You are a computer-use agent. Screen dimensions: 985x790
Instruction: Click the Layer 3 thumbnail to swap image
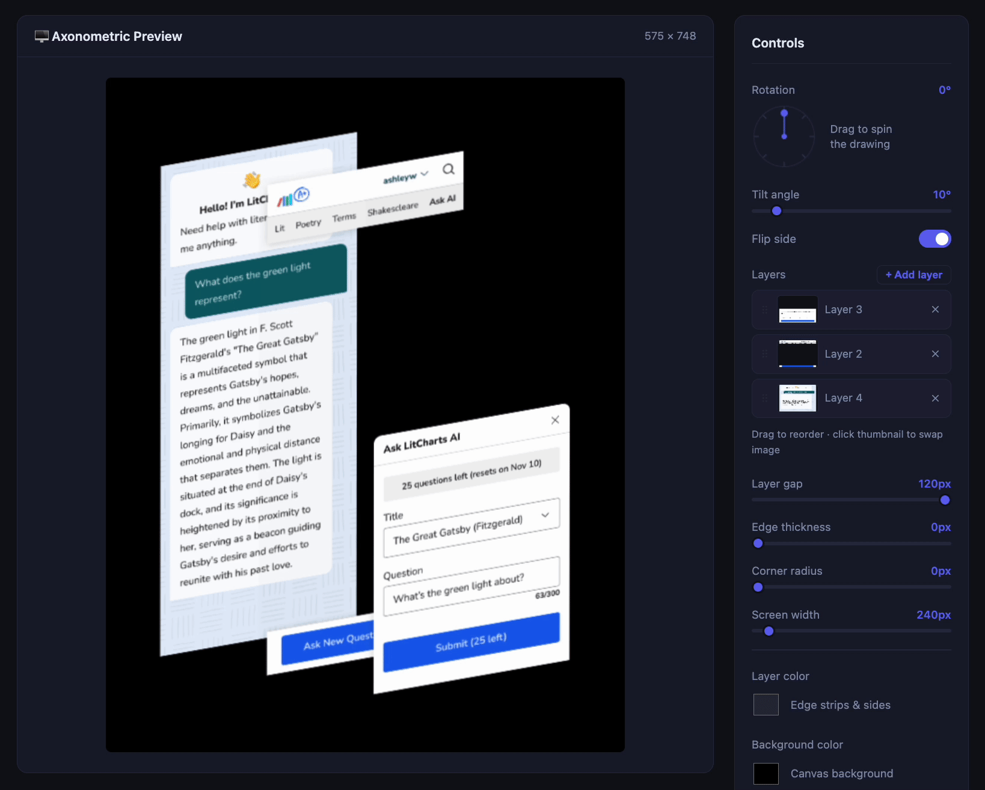point(797,310)
